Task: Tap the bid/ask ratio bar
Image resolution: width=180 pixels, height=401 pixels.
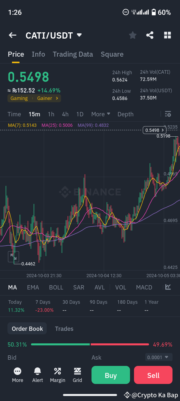Action: (x=90, y=344)
